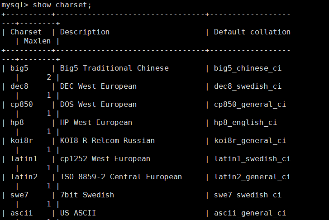The image size is (329, 220).
Task: Click the big5_chinese_ci collation text
Action: pyautogui.click(x=248, y=68)
